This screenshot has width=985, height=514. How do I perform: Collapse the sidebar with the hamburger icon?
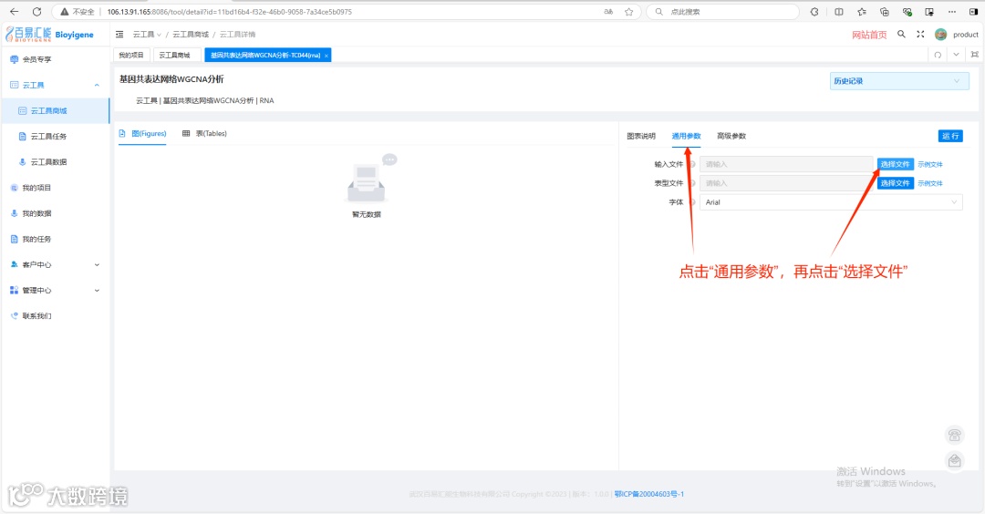point(119,35)
